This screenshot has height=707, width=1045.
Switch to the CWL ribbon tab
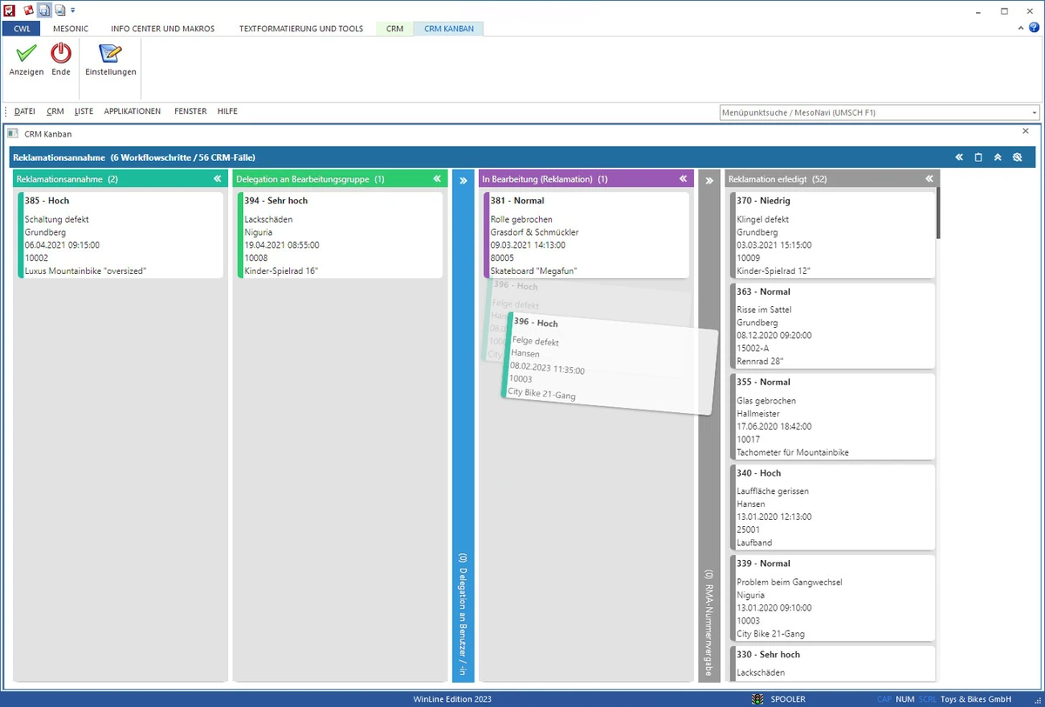(x=22, y=29)
